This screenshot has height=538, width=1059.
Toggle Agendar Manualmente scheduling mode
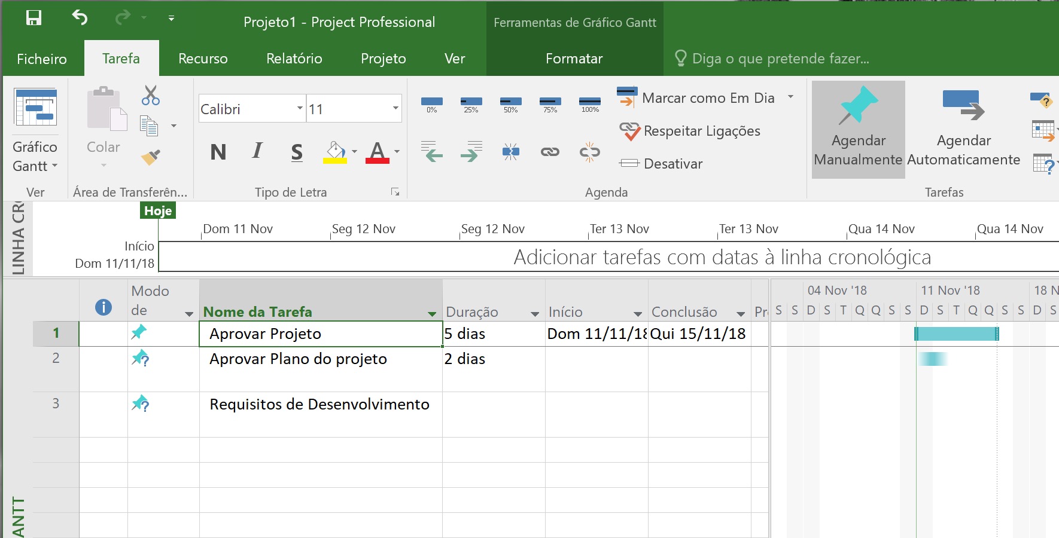pyautogui.click(x=858, y=129)
